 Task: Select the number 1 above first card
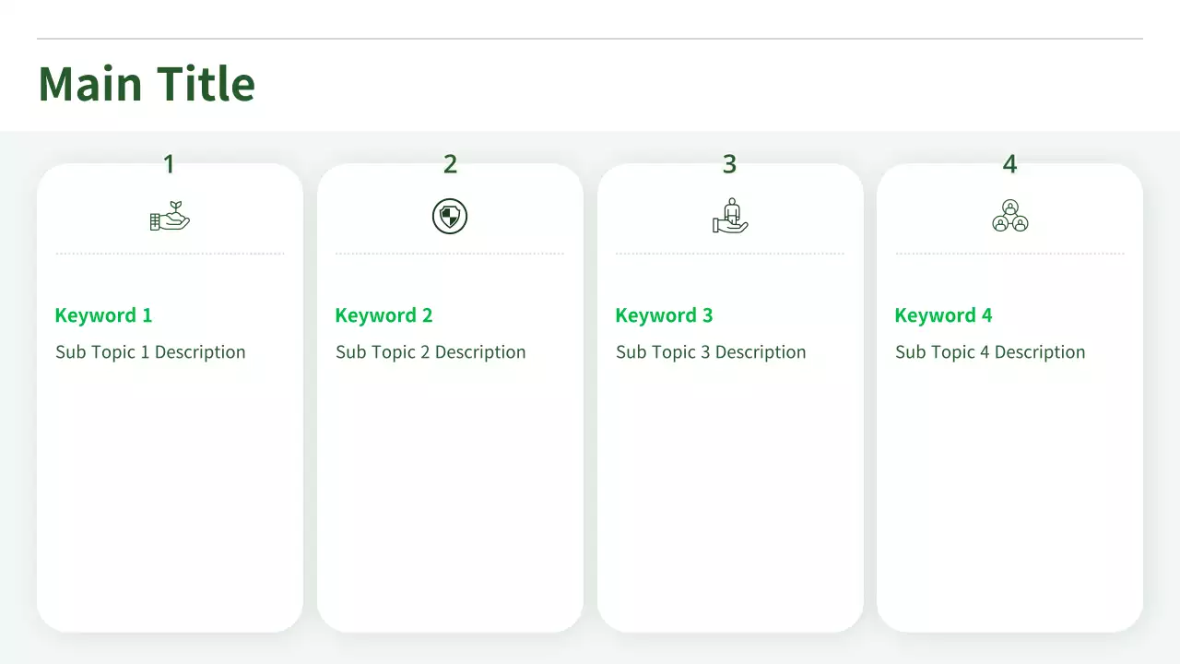pos(169,164)
